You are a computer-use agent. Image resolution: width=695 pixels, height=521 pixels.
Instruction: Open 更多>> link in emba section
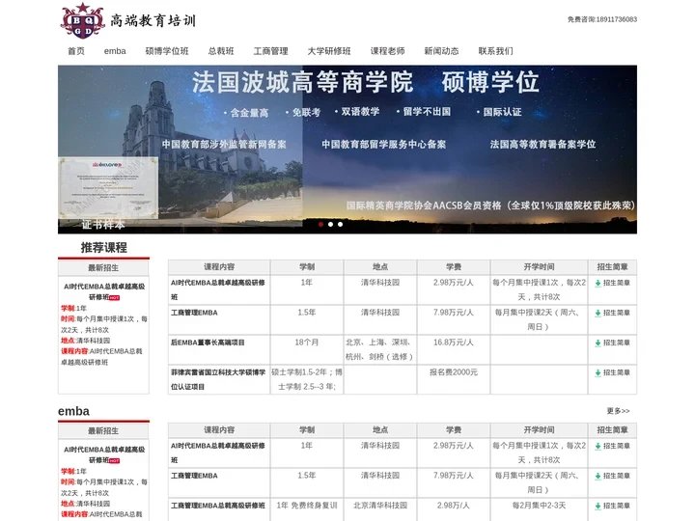click(x=618, y=411)
